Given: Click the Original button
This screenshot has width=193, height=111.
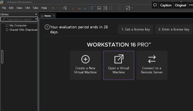Looking at the screenshot, I should point(181,5).
